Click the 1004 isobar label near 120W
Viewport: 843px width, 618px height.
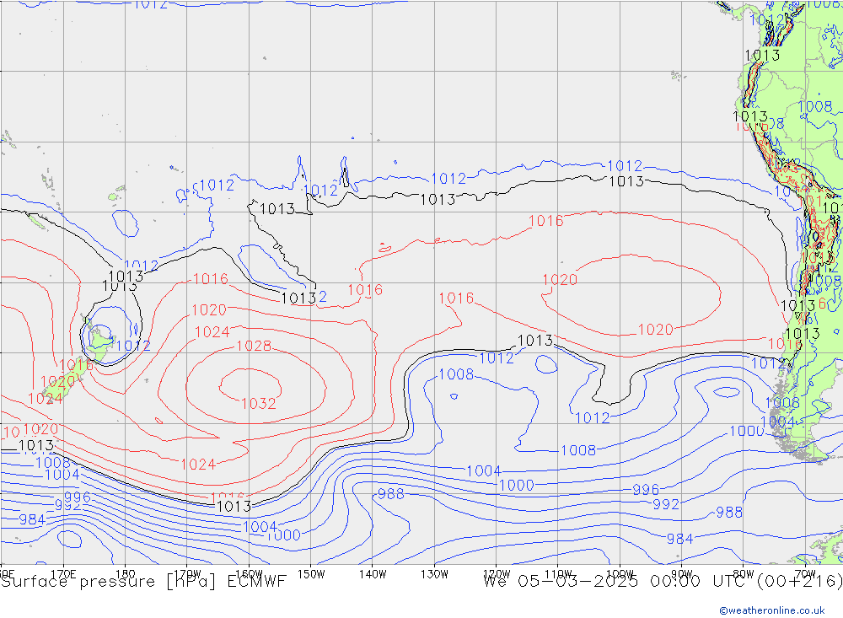coord(484,471)
